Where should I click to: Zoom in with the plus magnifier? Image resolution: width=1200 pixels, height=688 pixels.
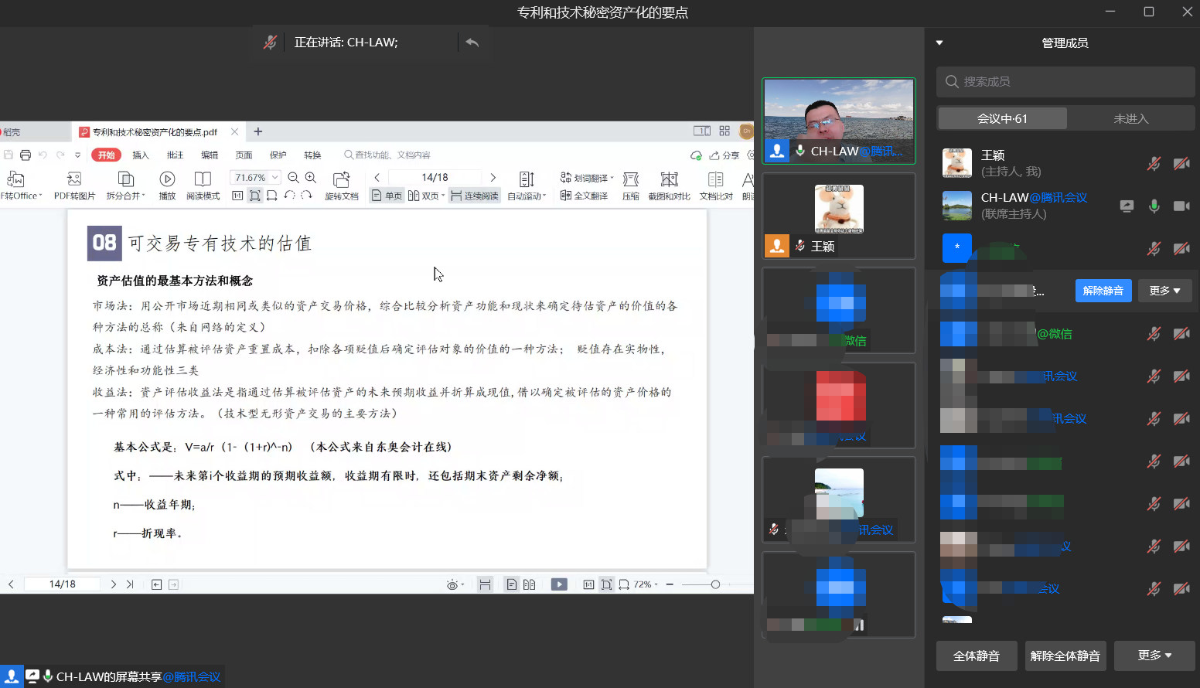tap(311, 178)
